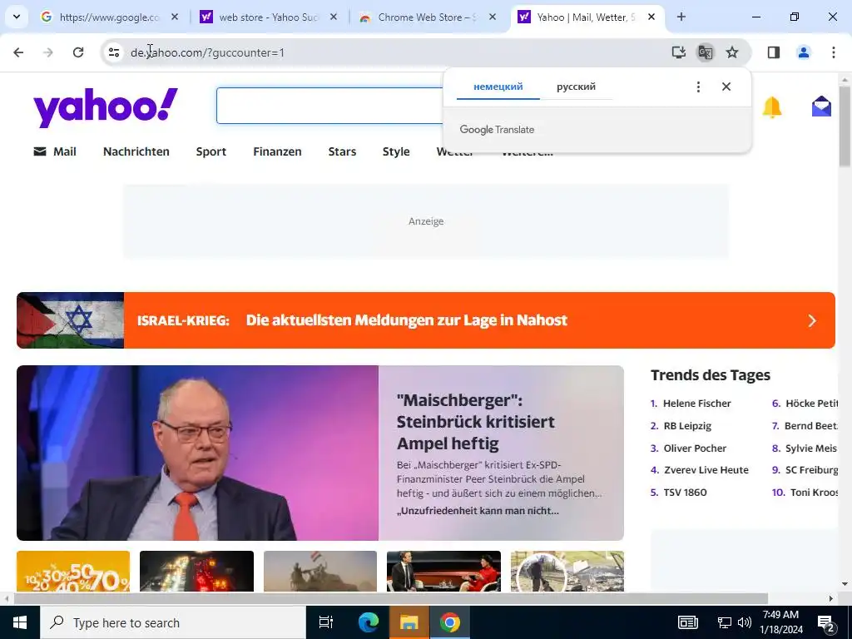Bookmark this page with star icon
Screen dimensions: 852x639
pos(732,52)
